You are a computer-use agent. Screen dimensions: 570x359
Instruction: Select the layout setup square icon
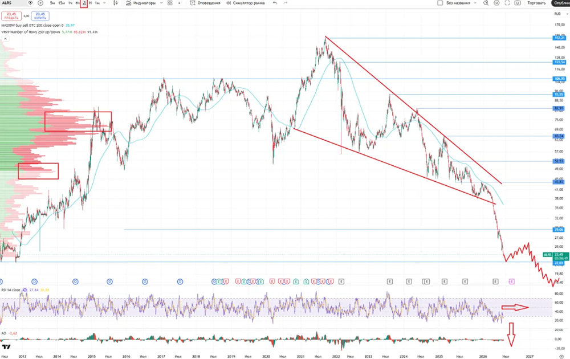point(440,3)
